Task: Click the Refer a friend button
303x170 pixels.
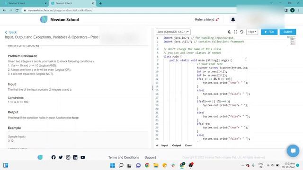Action: [x=207, y=19]
